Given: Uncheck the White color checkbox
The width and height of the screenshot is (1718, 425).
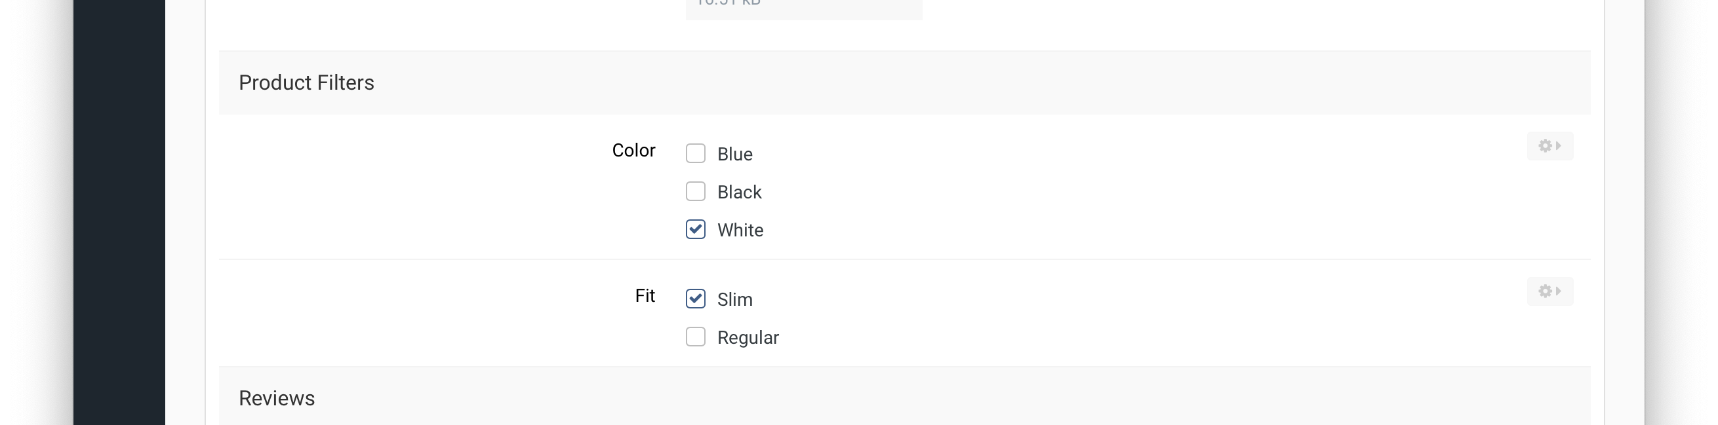Looking at the screenshot, I should (x=696, y=230).
